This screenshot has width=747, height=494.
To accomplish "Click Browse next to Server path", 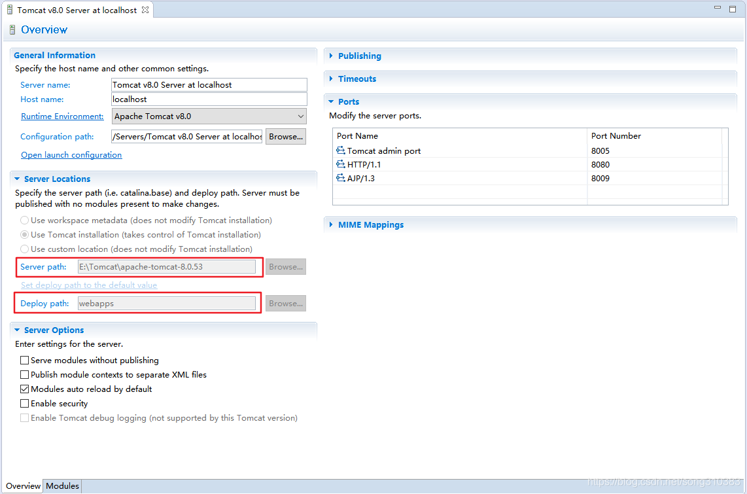I will coord(285,267).
